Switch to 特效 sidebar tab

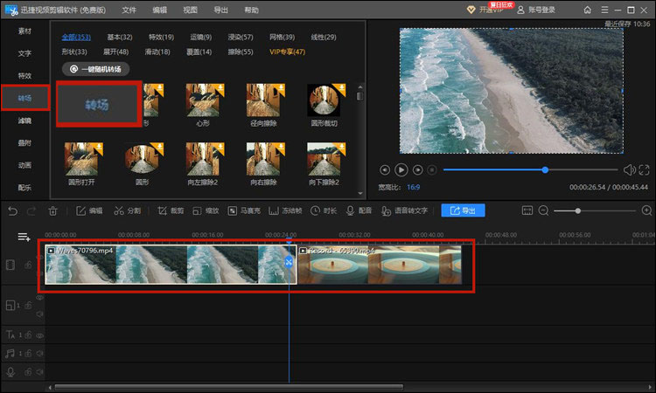pos(24,76)
